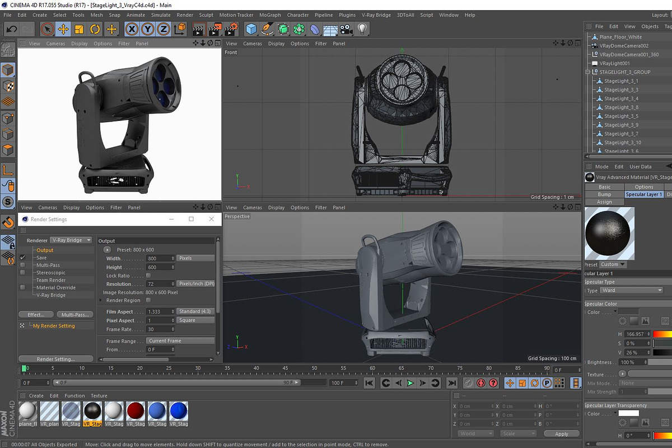
Task: Open the Renderer V-Ray Bridge dropdown
Action: [71, 240]
